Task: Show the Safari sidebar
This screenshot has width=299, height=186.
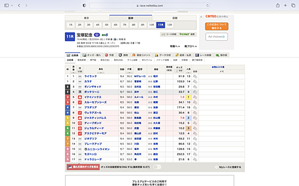Action: click(x=7, y=6)
